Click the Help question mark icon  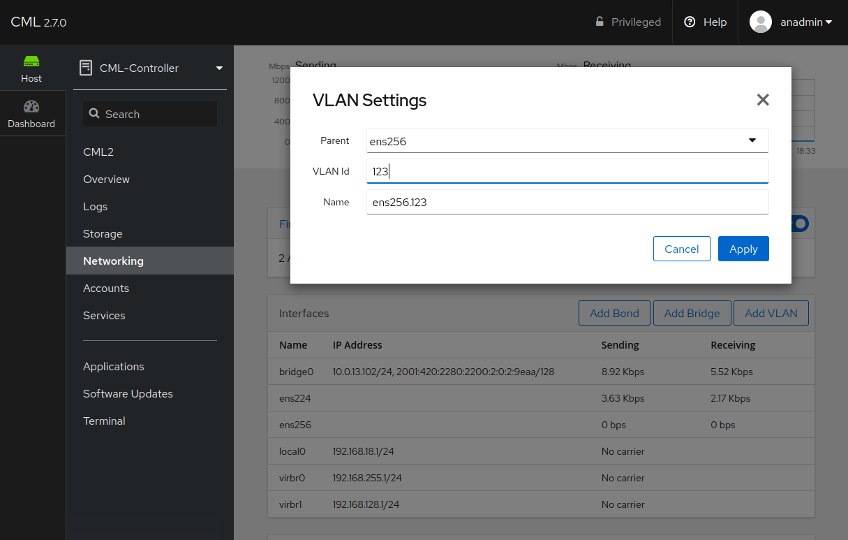coord(690,22)
